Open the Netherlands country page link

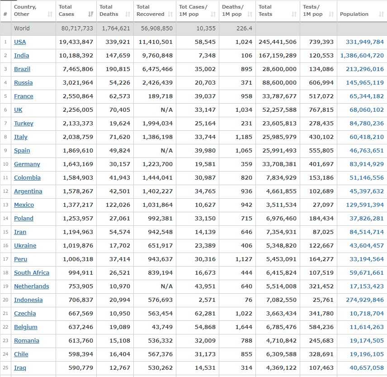coord(32,286)
